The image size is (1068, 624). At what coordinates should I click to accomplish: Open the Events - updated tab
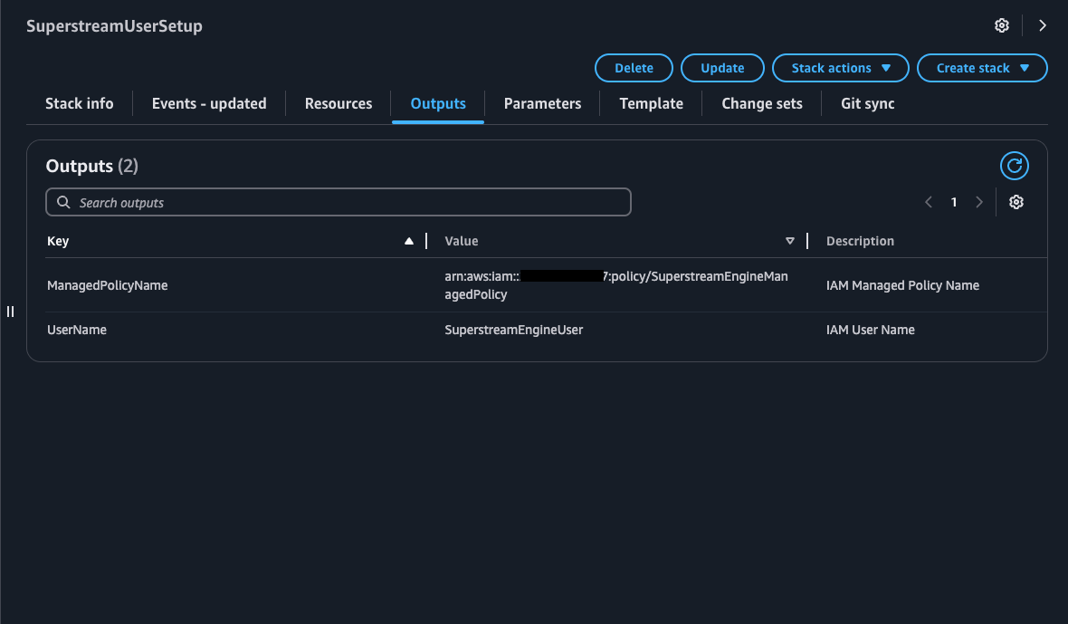(x=209, y=103)
